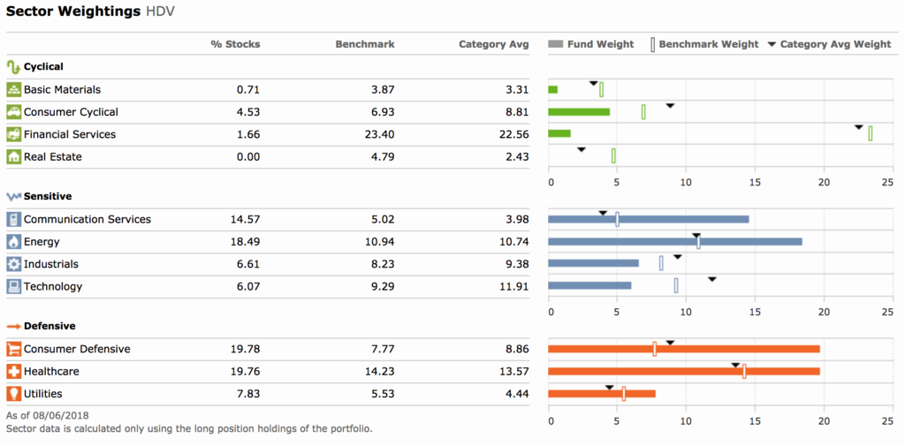This screenshot has width=905, height=446.
Task: Click the Utilities light bulb icon
Action: pyautogui.click(x=13, y=394)
